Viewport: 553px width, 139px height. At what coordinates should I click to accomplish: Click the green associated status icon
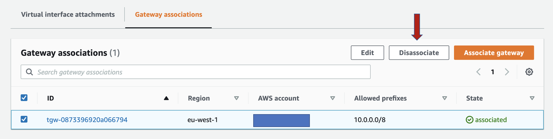(469, 120)
